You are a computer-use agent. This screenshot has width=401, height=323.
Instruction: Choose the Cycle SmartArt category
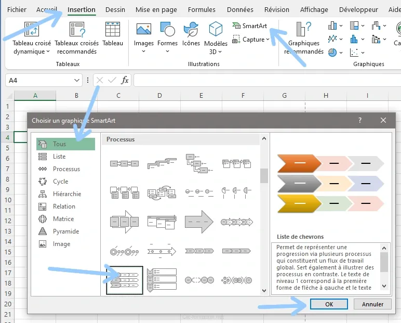coord(60,182)
